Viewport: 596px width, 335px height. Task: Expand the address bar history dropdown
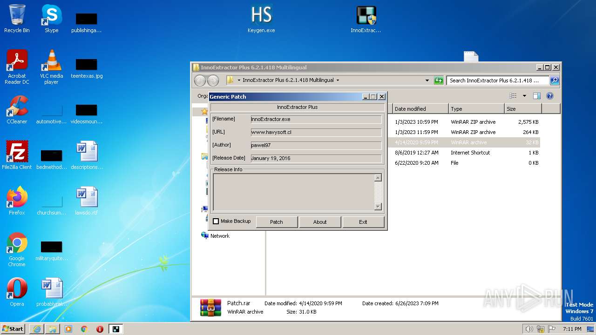tap(427, 80)
